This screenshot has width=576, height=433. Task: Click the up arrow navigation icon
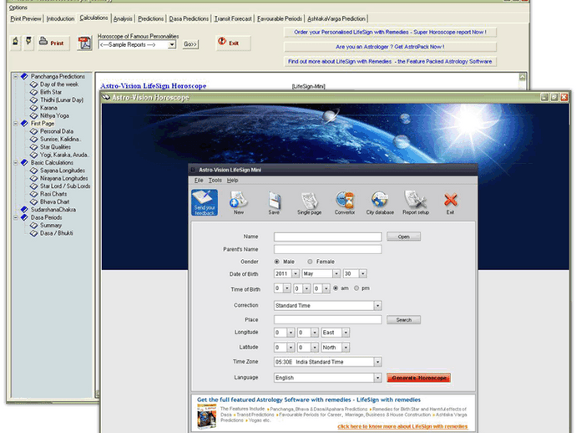click(x=15, y=42)
